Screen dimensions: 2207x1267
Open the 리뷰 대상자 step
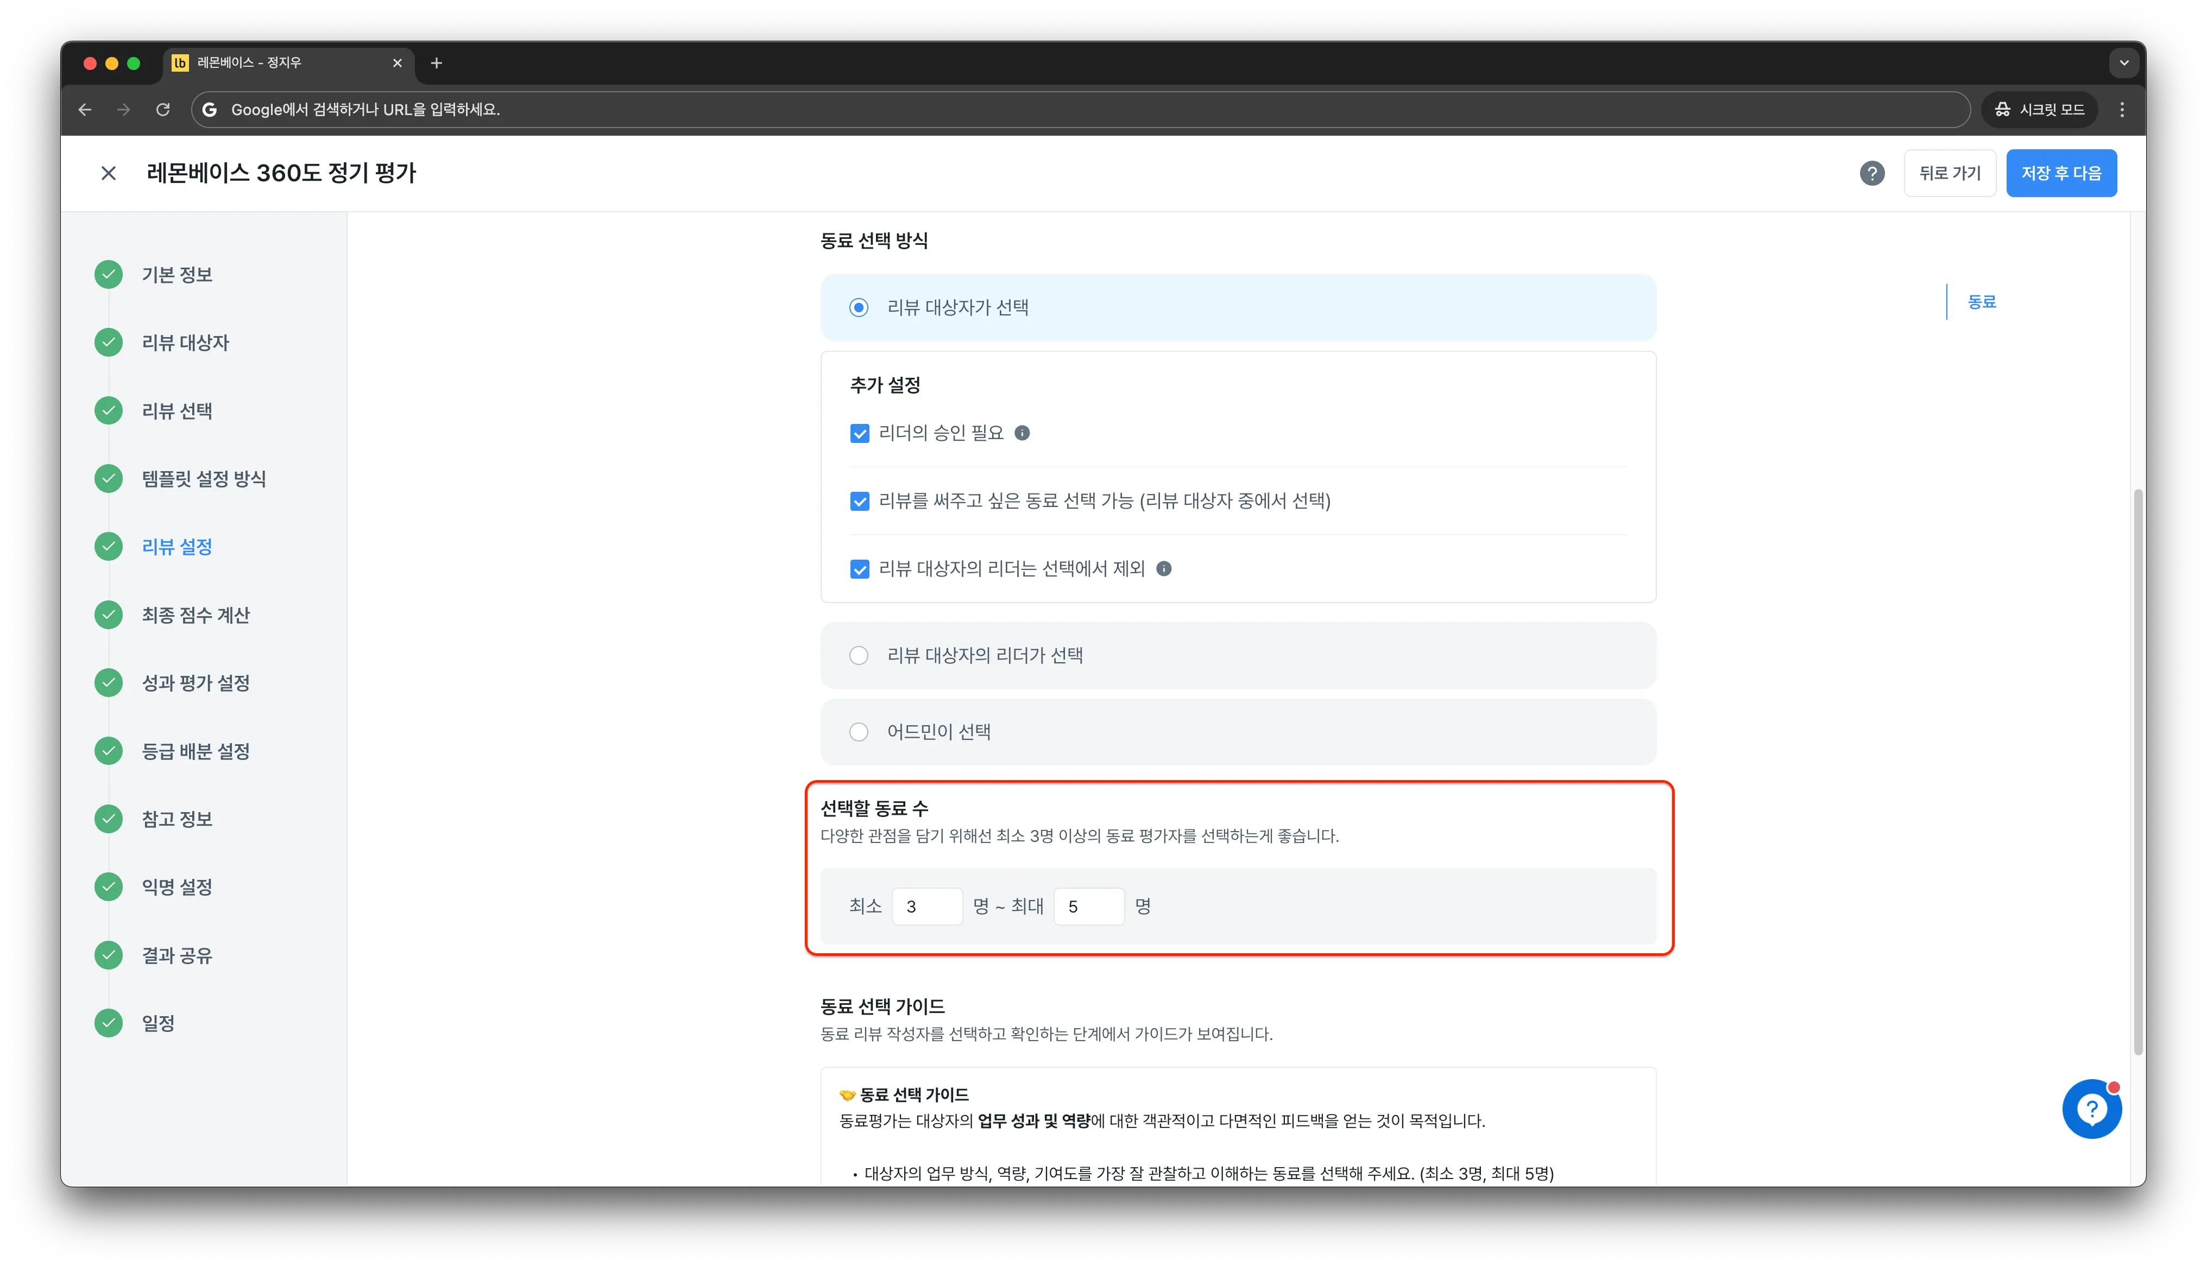[x=185, y=342]
